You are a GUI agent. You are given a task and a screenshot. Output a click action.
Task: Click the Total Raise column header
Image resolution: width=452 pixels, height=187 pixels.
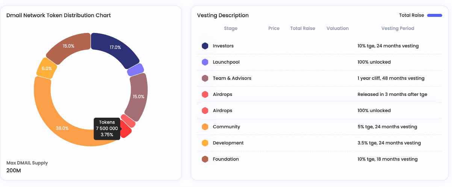tap(302, 28)
